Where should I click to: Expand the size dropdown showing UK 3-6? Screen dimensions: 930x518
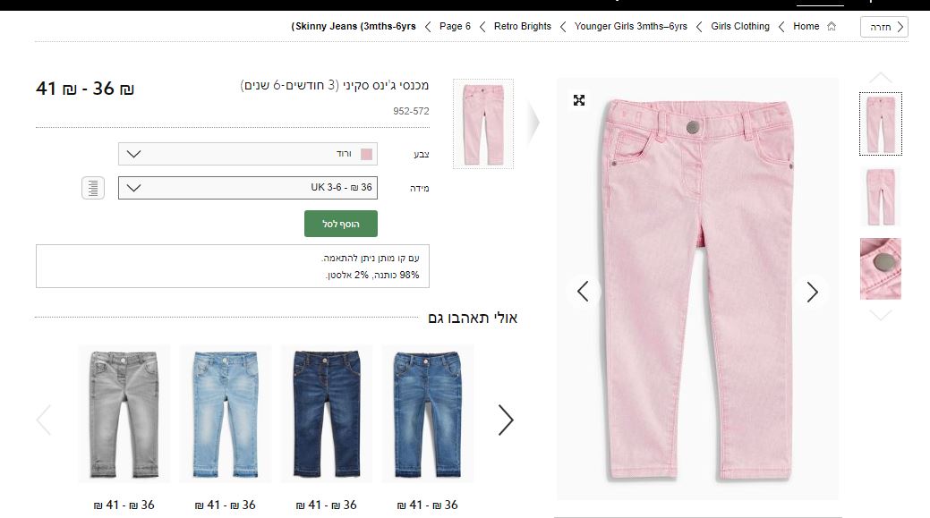[248, 188]
